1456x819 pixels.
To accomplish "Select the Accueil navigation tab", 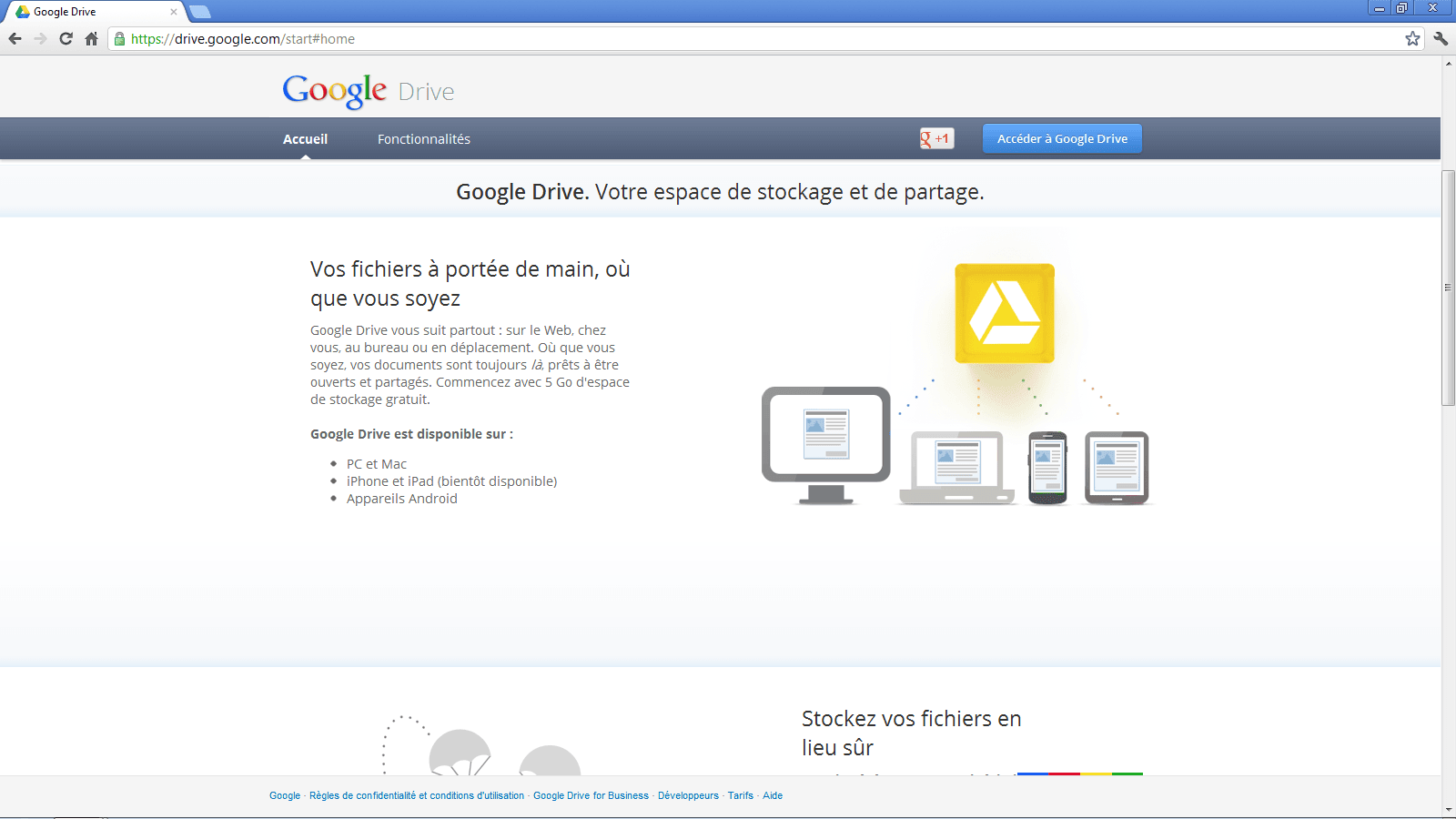I will coord(305,139).
